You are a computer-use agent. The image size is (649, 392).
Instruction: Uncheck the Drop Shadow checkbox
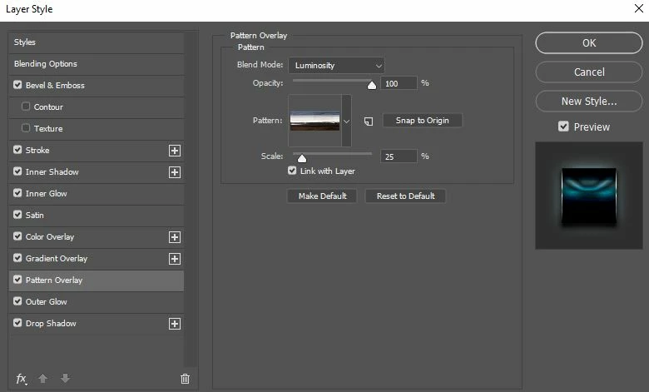pos(17,322)
